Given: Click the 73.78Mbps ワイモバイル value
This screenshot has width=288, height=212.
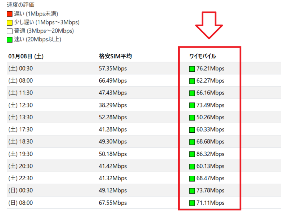Looking at the screenshot, I should (211, 190).
